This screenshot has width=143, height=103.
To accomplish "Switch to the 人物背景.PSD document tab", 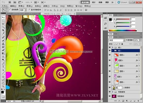I will tap(58, 14).
